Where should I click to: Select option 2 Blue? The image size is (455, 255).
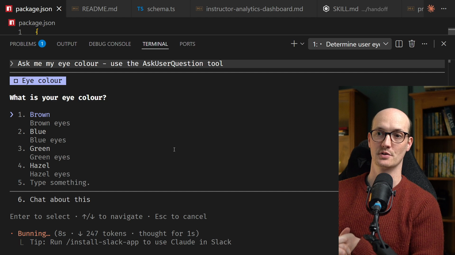tap(38, 131)
